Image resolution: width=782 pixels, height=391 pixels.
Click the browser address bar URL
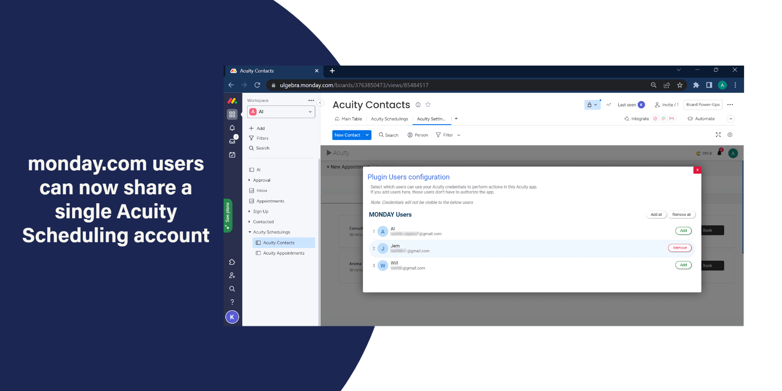354,85
